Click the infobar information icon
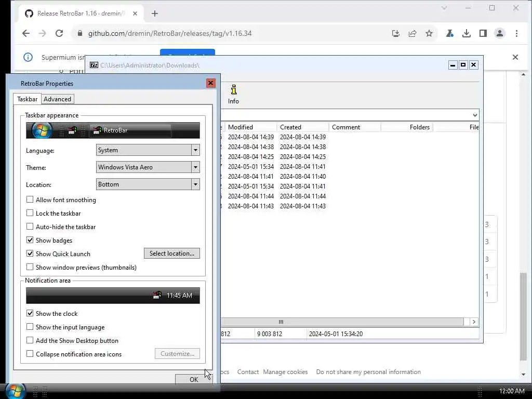This screenshot has width=532, height=399. pos(28,57)
